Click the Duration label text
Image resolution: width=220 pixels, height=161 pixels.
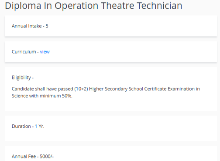[x=21, y=126]
